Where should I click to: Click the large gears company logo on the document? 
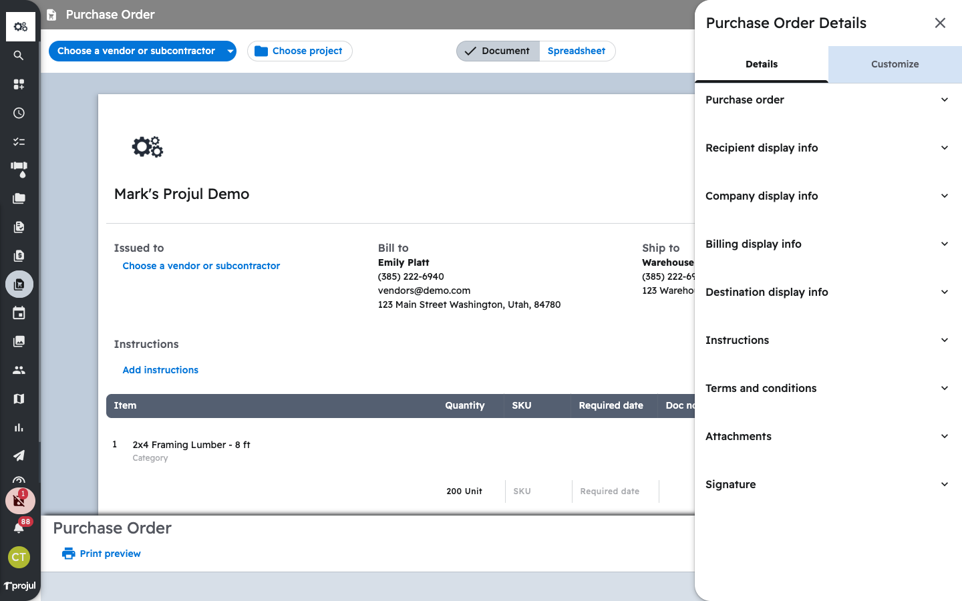pyautogui.click(x=148, y=147)
